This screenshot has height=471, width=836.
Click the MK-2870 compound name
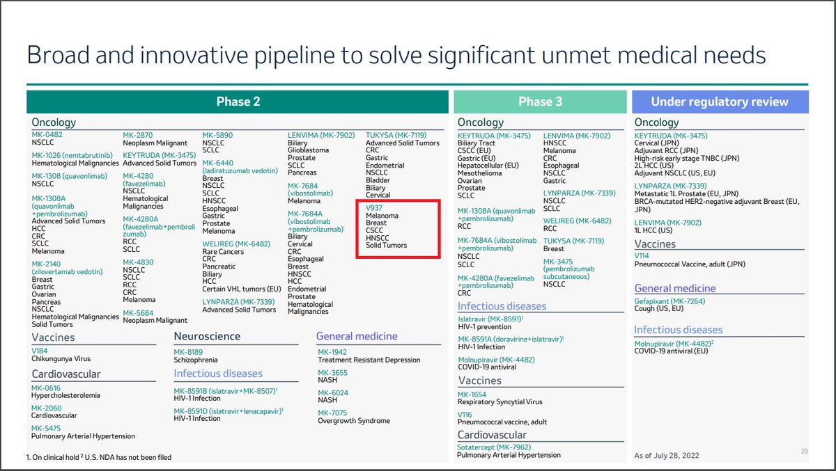pyautogui.click(x=139, y=134)
